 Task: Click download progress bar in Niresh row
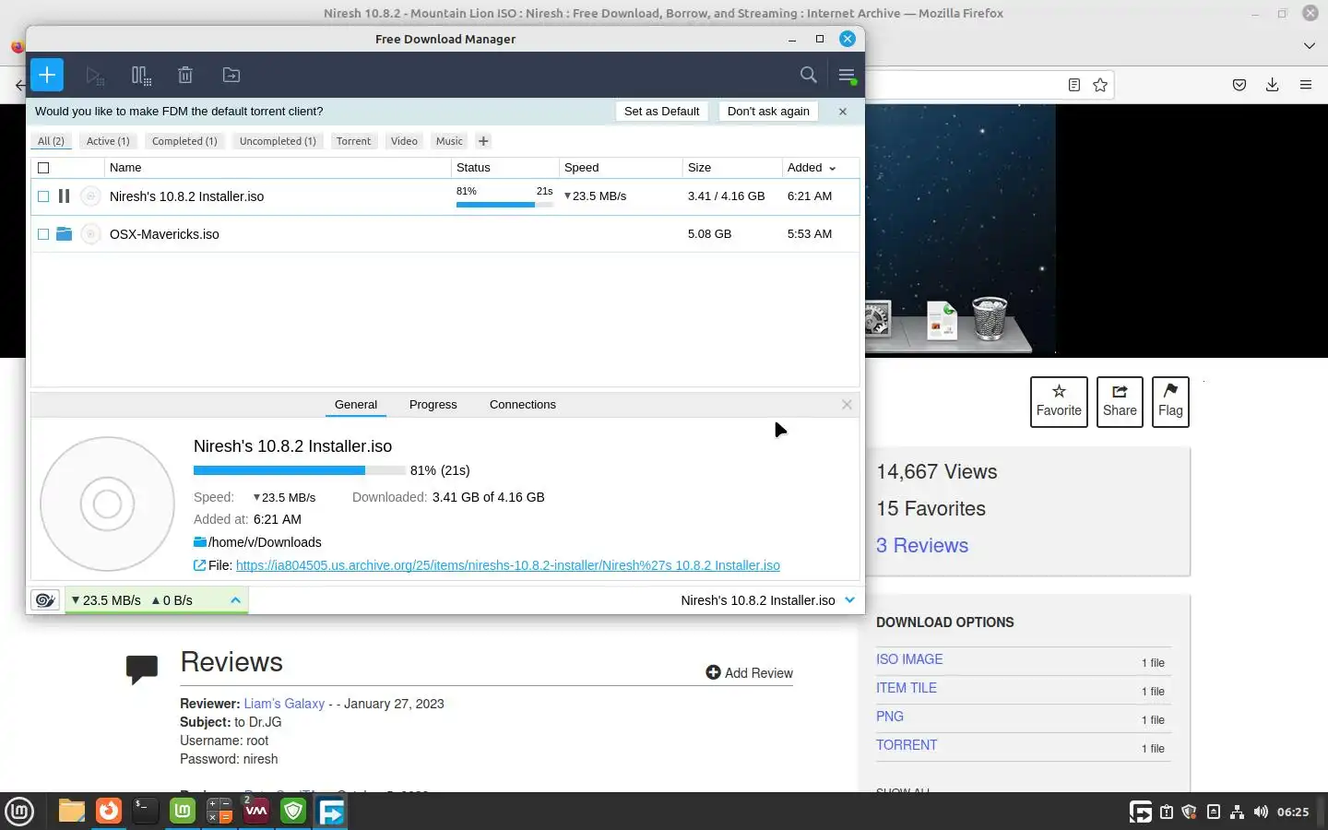[x=504, y=204]
